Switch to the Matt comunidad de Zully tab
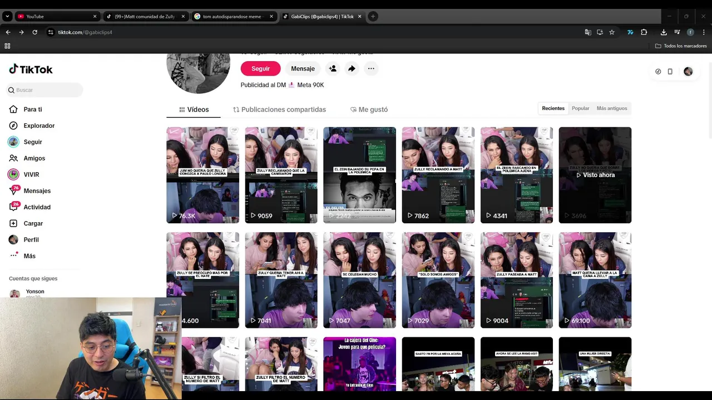This screenshot has width=712, height=400. 145,17
